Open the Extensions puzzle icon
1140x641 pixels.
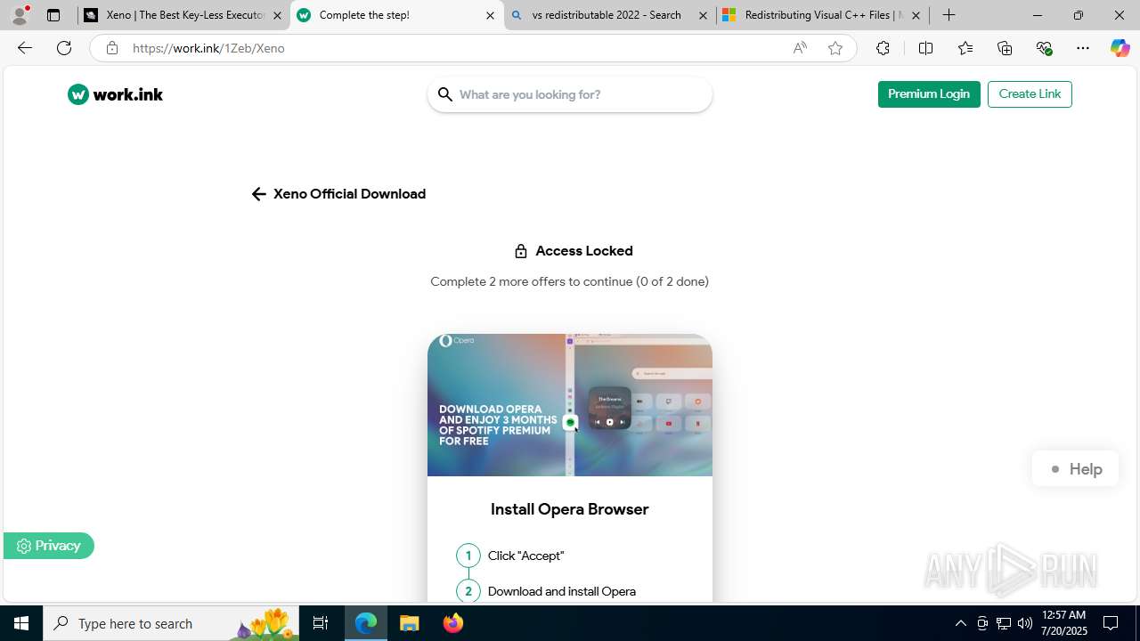883,48
